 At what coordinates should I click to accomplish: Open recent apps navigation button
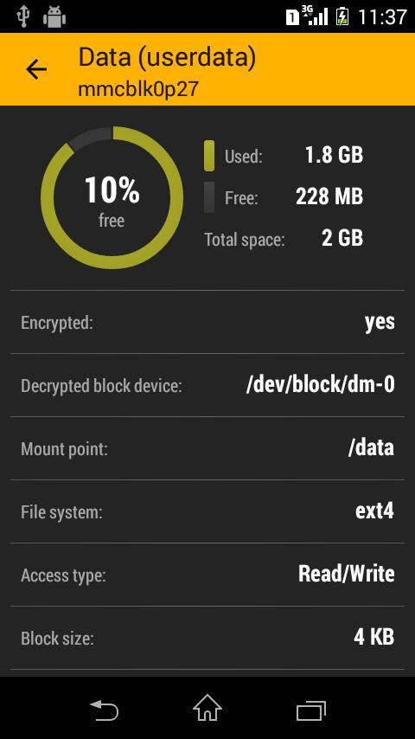311,710
